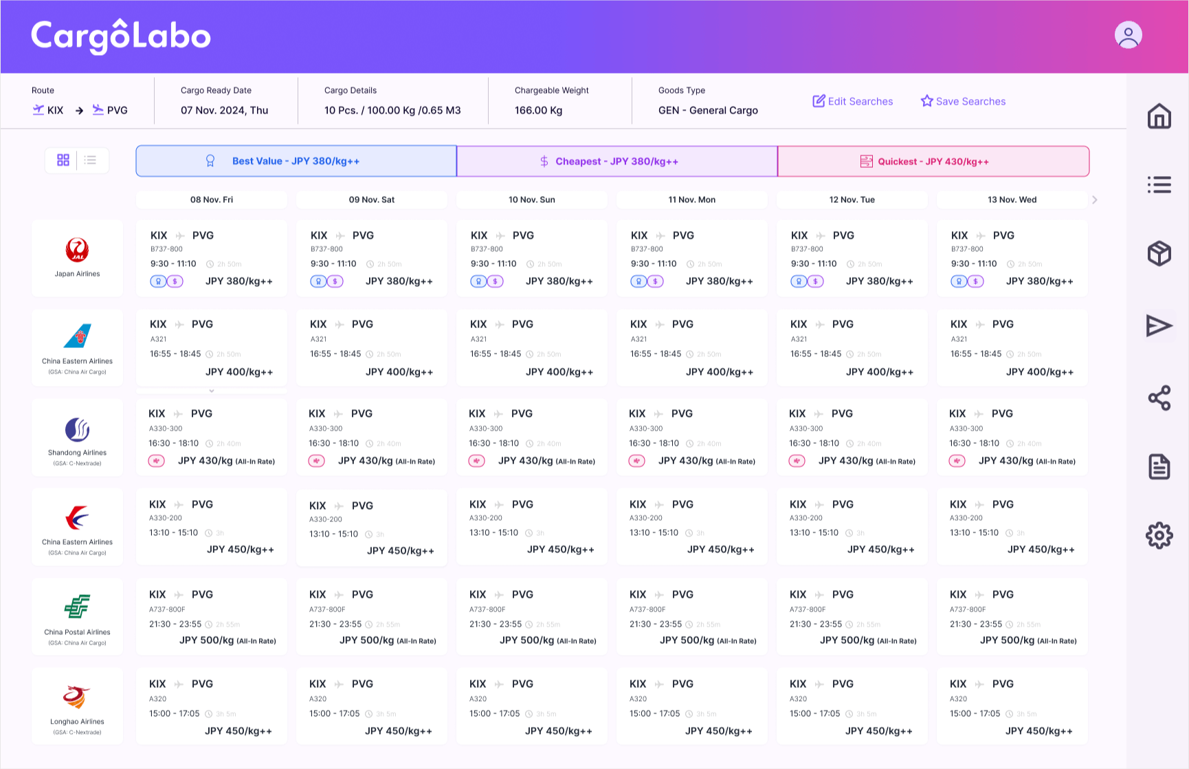
Task: Show next dates with right chevron
Action: [x=1095, y=200]
